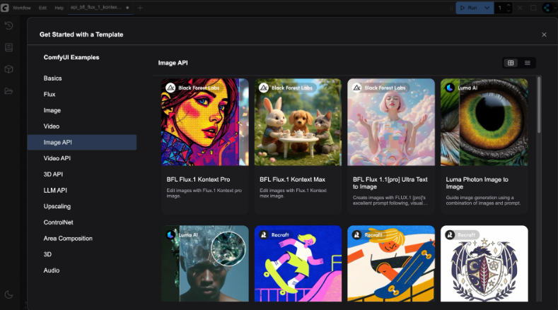Click Recraft badge on dragon crest card
558x310 pixels.
coord(462,234)
